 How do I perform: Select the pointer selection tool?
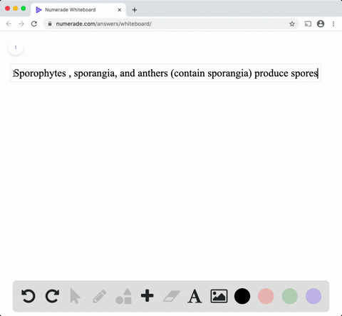76,296
